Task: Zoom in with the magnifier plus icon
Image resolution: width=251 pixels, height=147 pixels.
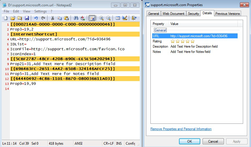Action: [x=101, y=18]
